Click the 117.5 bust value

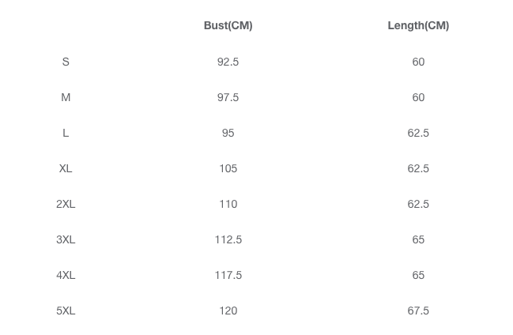point(228,275)
